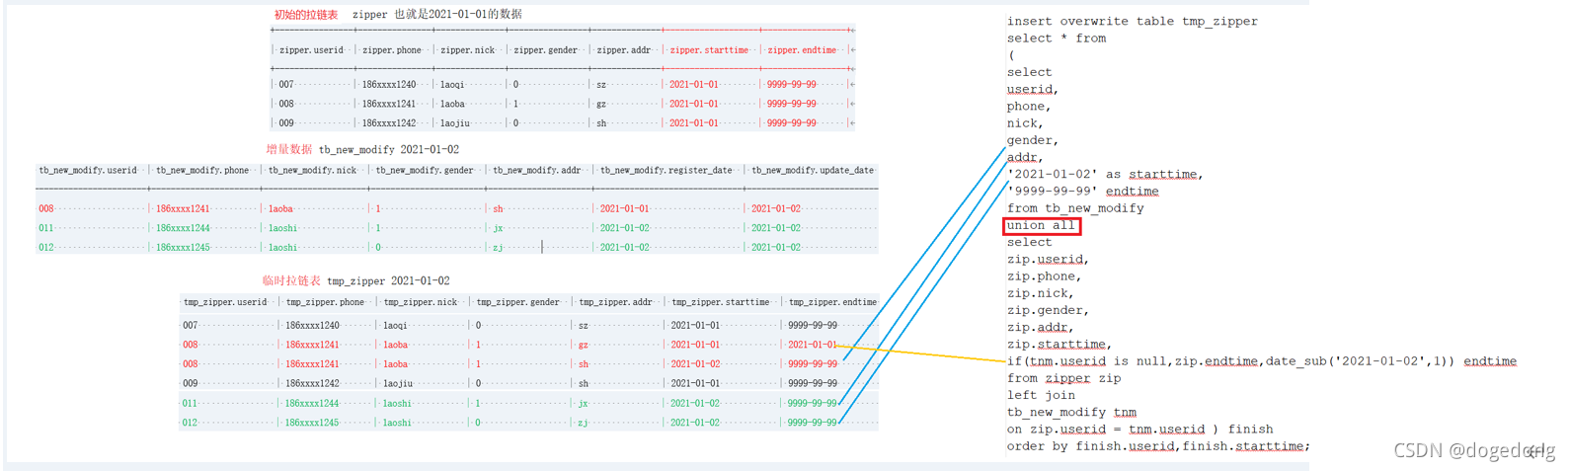This screenshot has width=1570, height=471.
Task: Select the "'2021-01-02' as starttime," line
Action: click(1105, 175)
